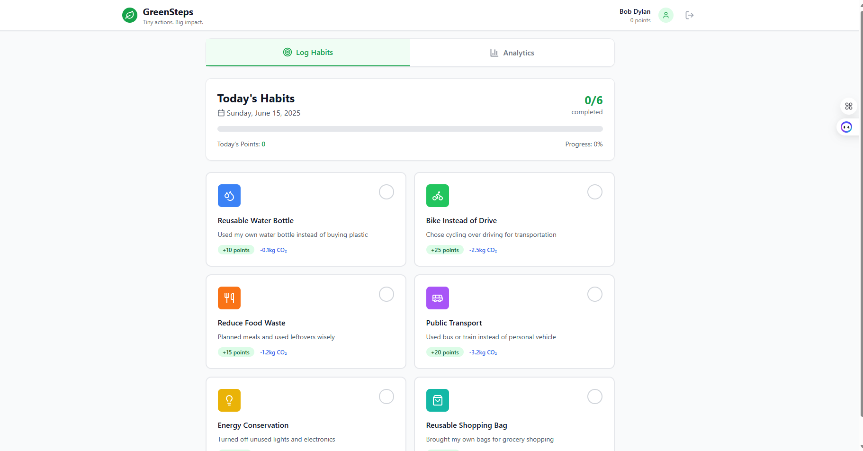Click the teal shopping bag icon

(x=438, y=400)
